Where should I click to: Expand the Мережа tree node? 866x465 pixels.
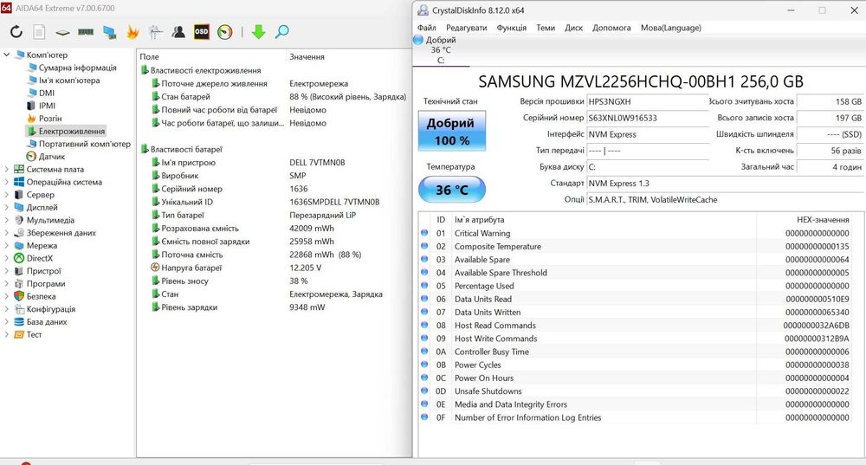coord(7,245)
